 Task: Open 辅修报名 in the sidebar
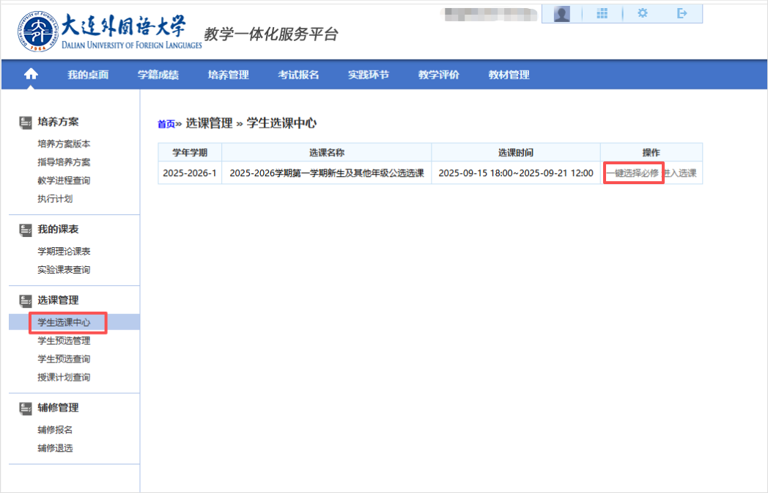point(56,430)
